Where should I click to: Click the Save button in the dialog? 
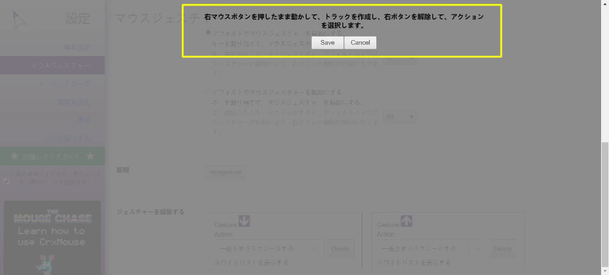(328, 43)
